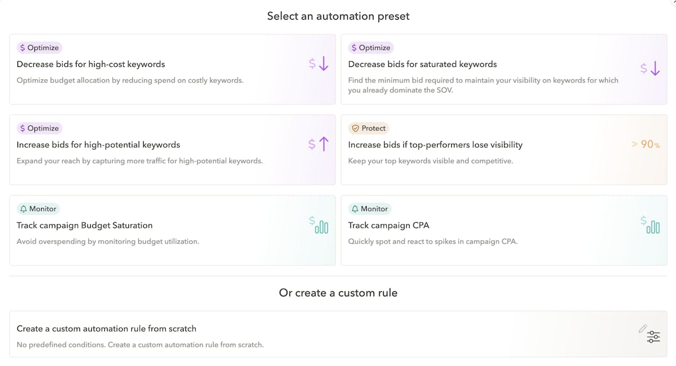Select Increase bids for high-potential keywords preset
The width and height of the screenshot is (676, 366).
pyautogui.click(x=98, y=144)
